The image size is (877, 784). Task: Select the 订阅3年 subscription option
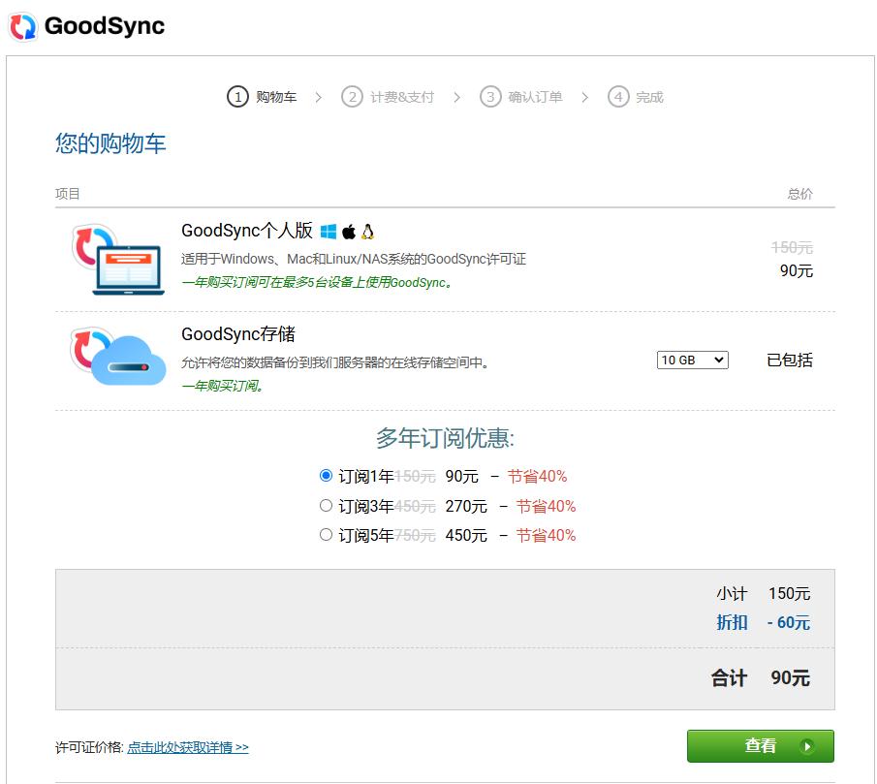tap(327, 505)
